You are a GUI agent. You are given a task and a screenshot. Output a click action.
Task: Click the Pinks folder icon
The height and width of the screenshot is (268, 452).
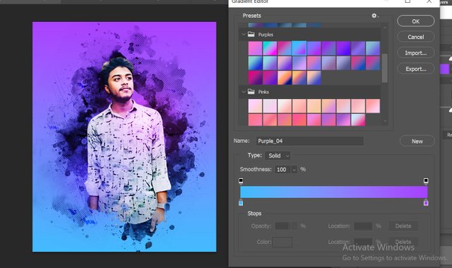point(251,92)
